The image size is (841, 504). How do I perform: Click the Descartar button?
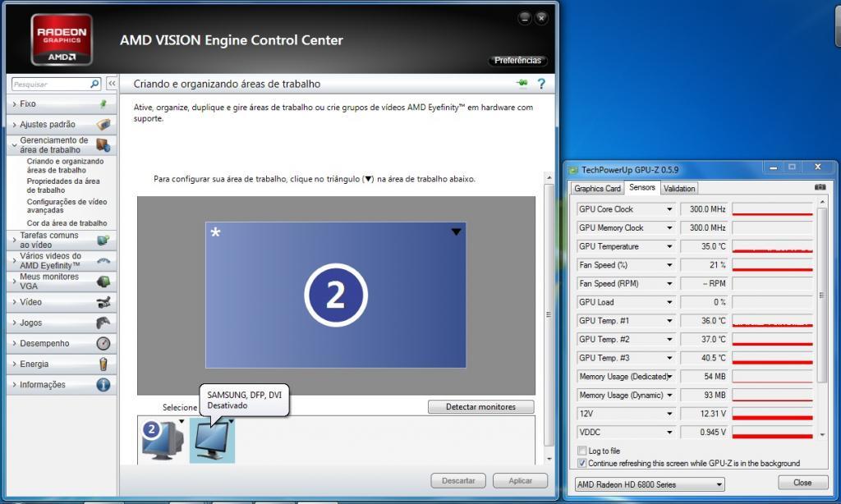(458, 480)
